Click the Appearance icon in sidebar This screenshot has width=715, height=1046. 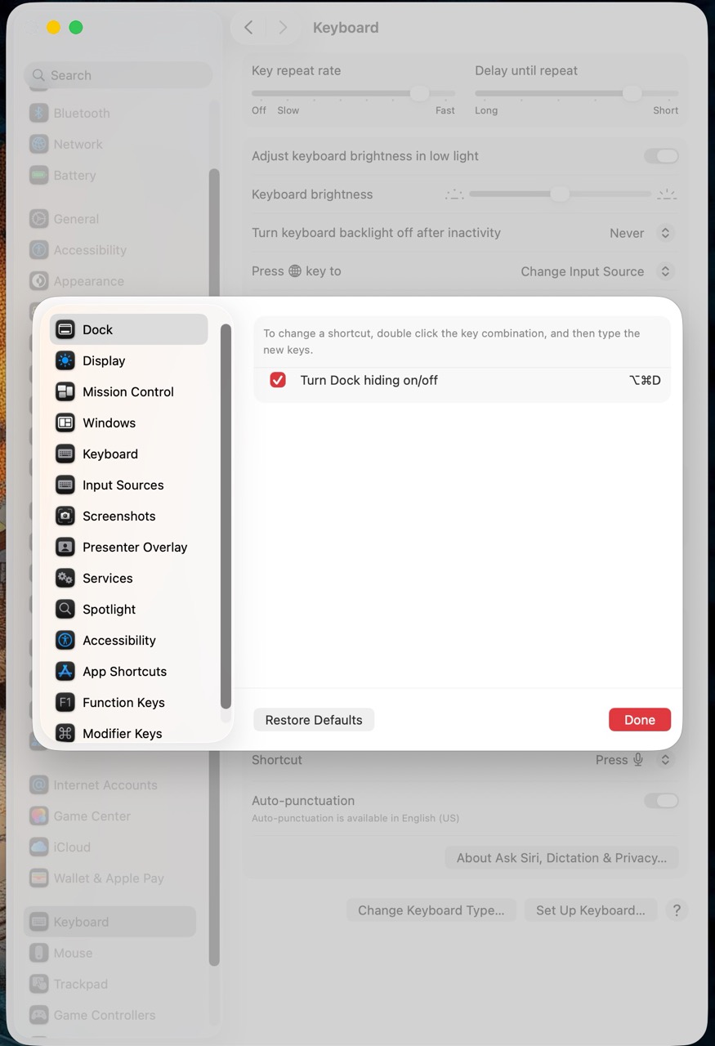point(39,281)
